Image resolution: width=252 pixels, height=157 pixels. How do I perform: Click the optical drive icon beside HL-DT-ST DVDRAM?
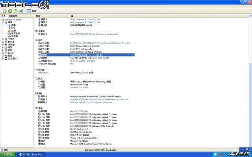39,61
